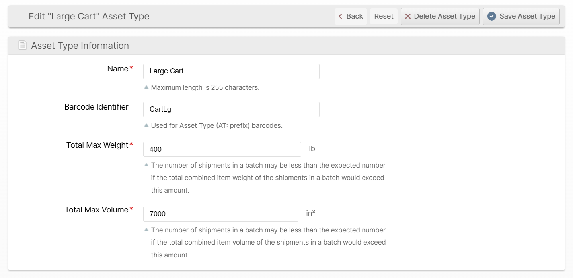Click the Total Max Weight label
The image size is (573, 278).
pyautogui.click(x=97, y=145)
